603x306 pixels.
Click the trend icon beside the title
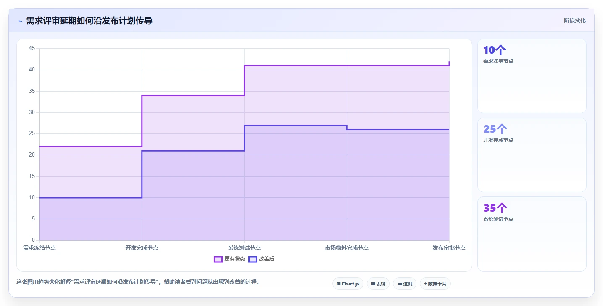coord(20,21)
